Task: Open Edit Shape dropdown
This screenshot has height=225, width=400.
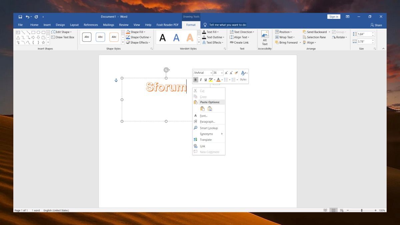Action: pos(62,32)
